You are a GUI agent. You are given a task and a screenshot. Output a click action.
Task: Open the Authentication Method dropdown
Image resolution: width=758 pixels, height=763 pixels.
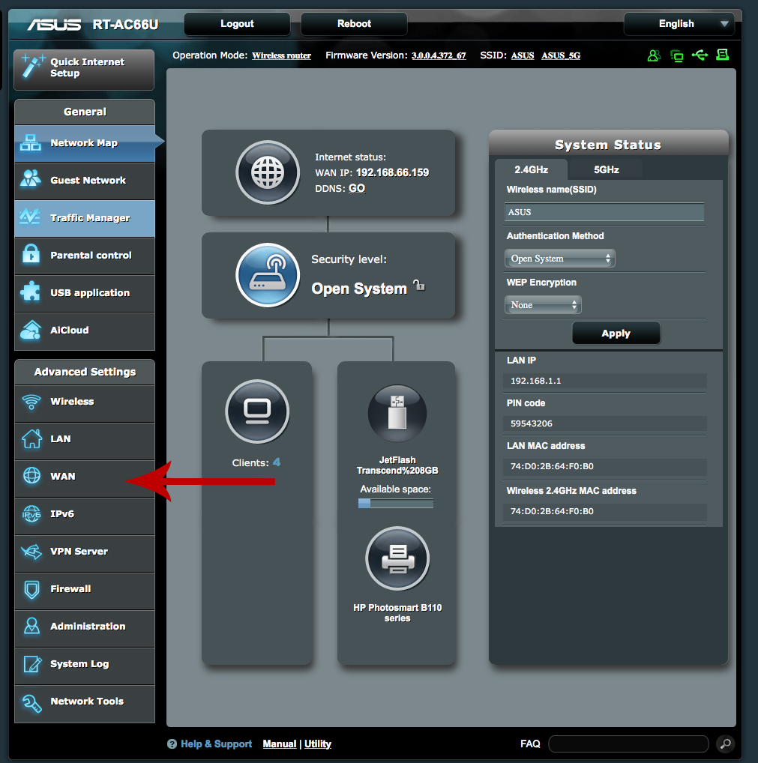click(559, 258)
